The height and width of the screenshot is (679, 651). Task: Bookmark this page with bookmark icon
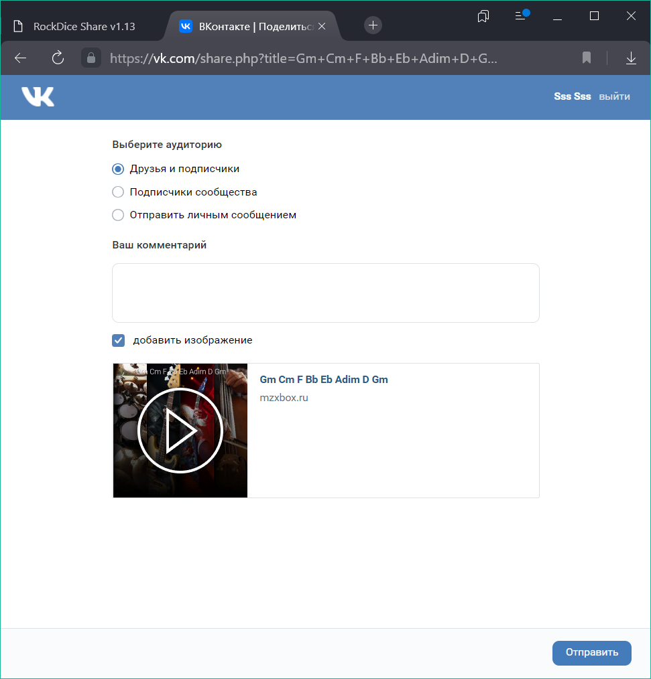[587, 58]
